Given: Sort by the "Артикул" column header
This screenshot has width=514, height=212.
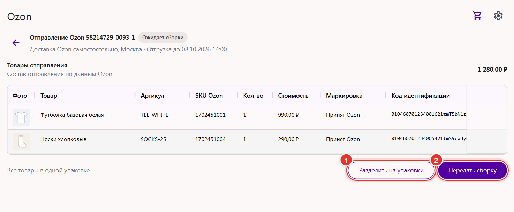Looking at the screenshot, I should [152, 96].
